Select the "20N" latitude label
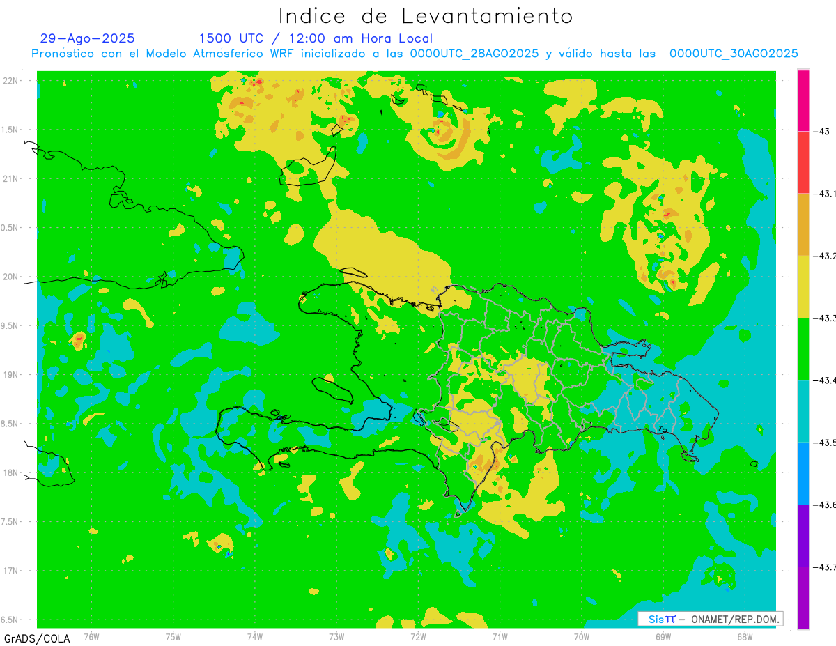The image size is (836, 646). (11, 277)
